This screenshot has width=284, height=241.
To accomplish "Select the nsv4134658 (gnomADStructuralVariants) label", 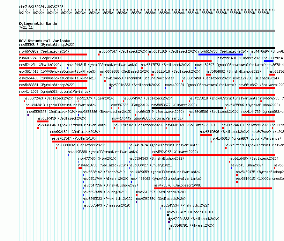I will tap(139, 78).
